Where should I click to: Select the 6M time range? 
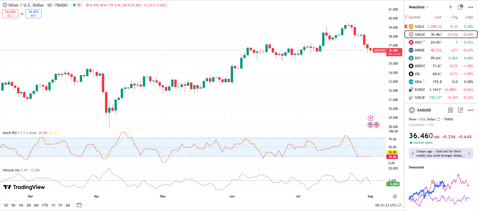36,205
